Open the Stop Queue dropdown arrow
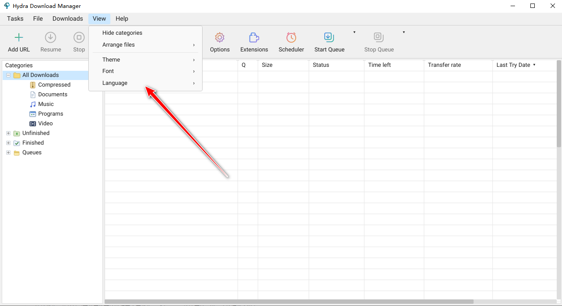 403,32
